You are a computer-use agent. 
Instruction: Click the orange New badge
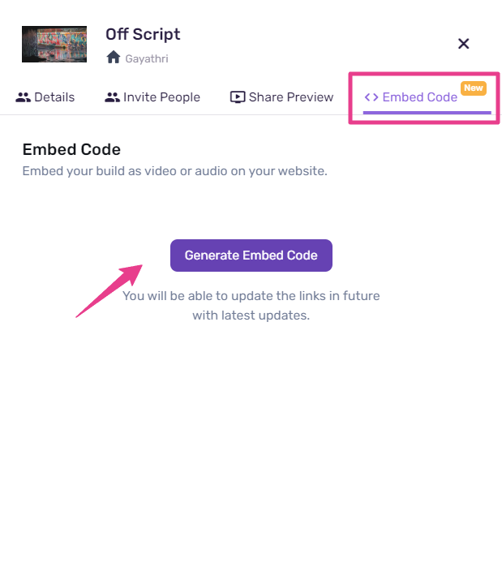click(473, 88)
